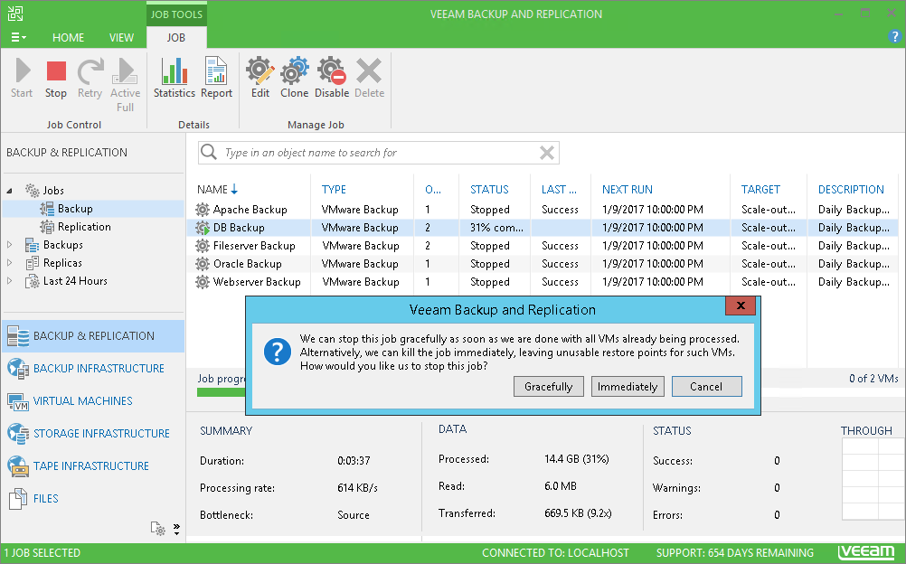Viewport: 906px width, 564px height.
Task: Select the Apache Backup job row
Action: coord(543,209)
